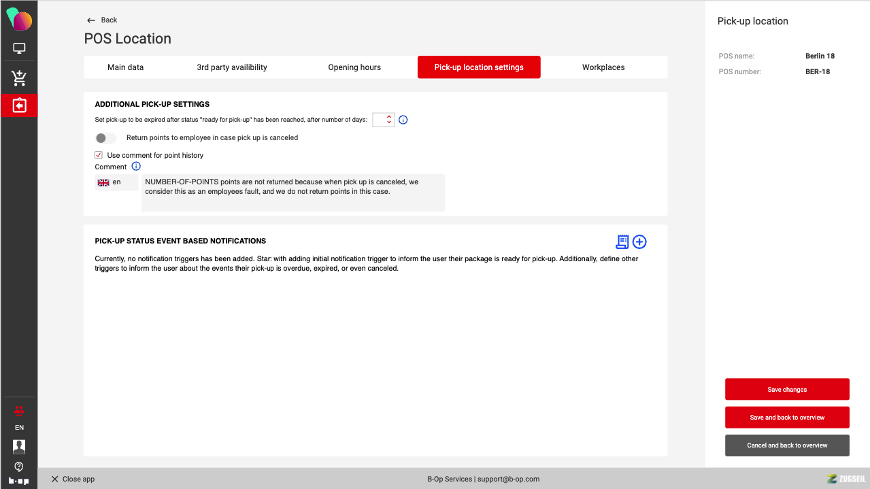Click the Back link above POS Location
Screen dimensions: 870x489
click(103, 20)
